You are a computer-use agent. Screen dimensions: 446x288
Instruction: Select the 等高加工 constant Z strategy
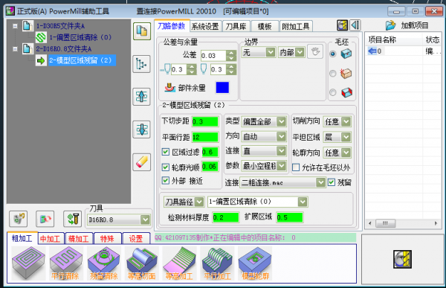(179, 263)
